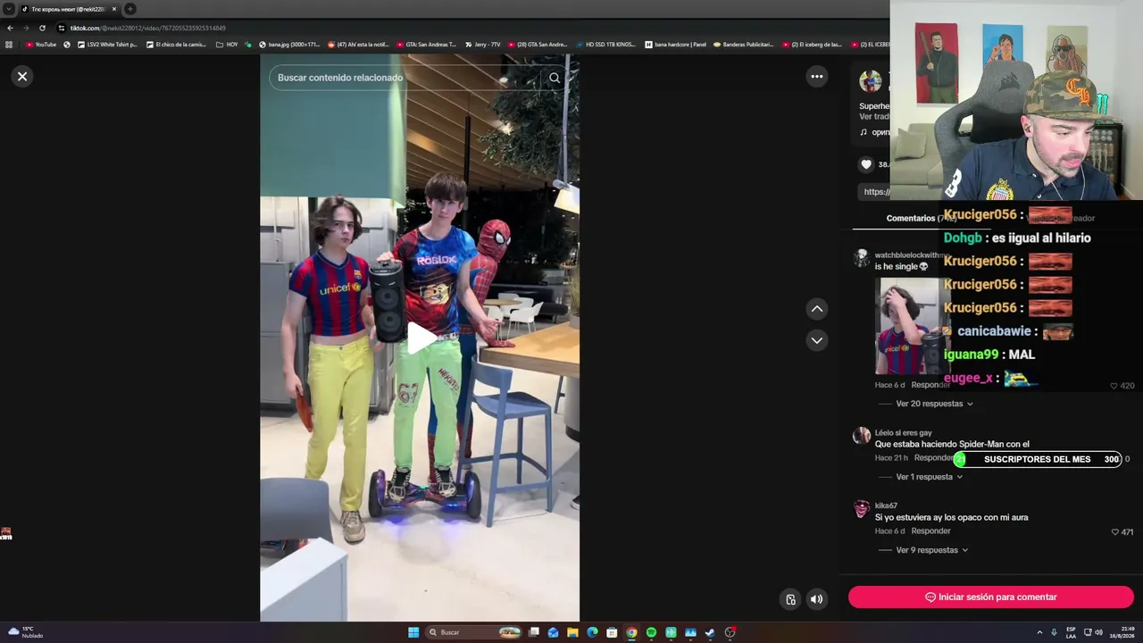
Task: Close the TikTok video viewer
Action: 22,76
